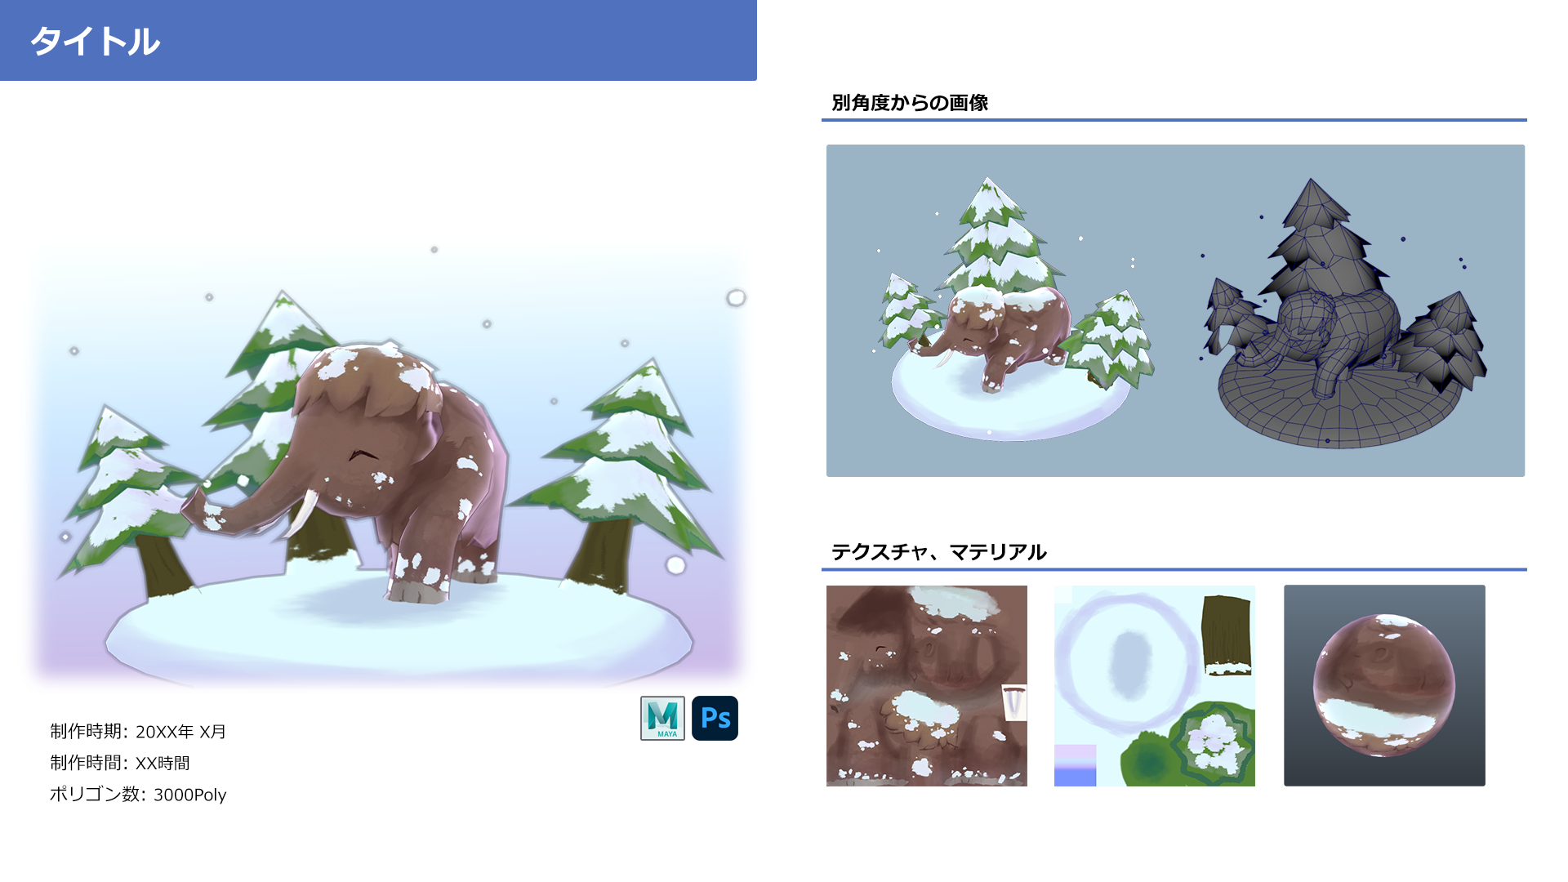Click the 制作時期: 20XX年 X月 text
The height and width of the screenshot is (882, 1568).
coord(138,732)
